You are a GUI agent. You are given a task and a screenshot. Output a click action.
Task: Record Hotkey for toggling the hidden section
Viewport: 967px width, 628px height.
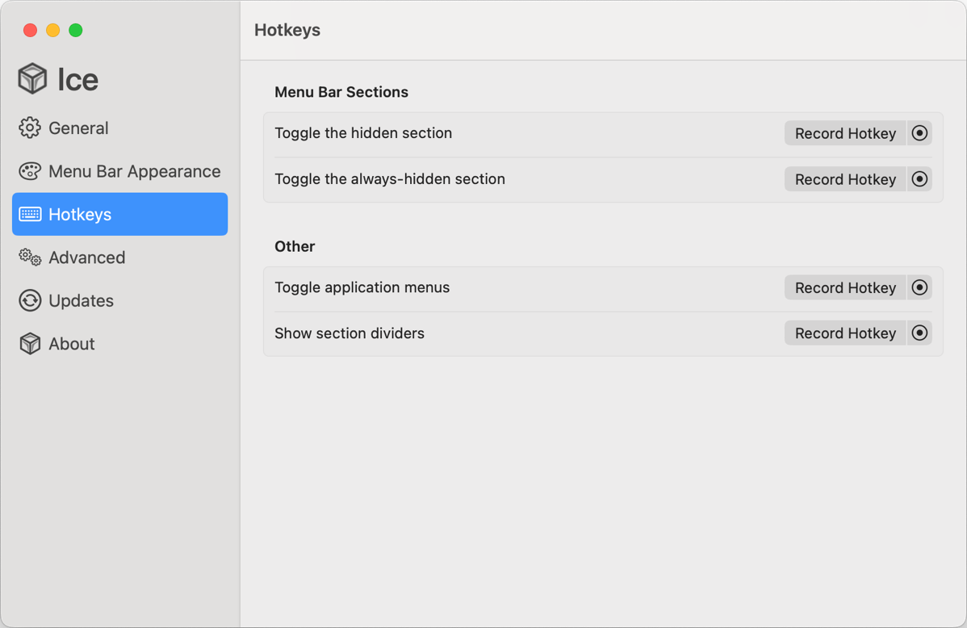[x=845, y=133]
